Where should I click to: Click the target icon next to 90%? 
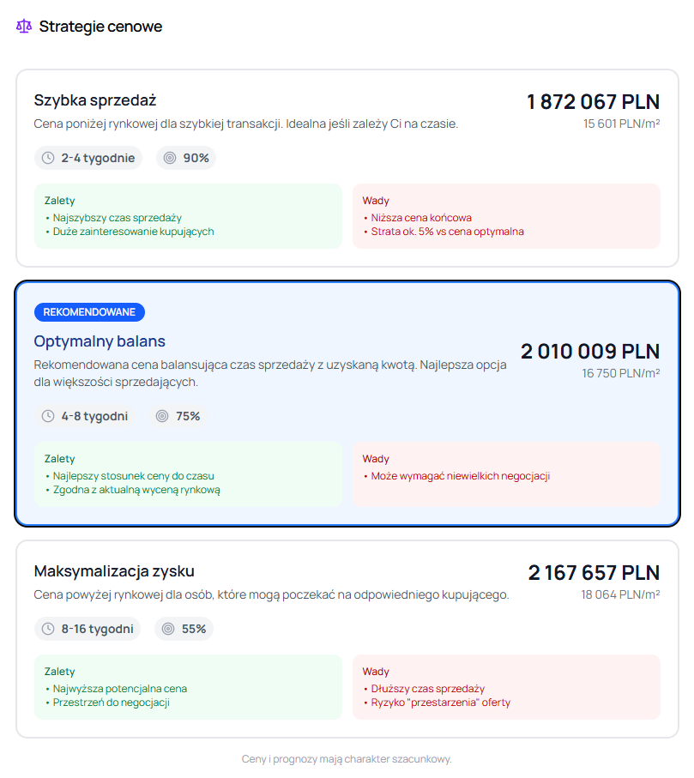(x=170, y=158)
